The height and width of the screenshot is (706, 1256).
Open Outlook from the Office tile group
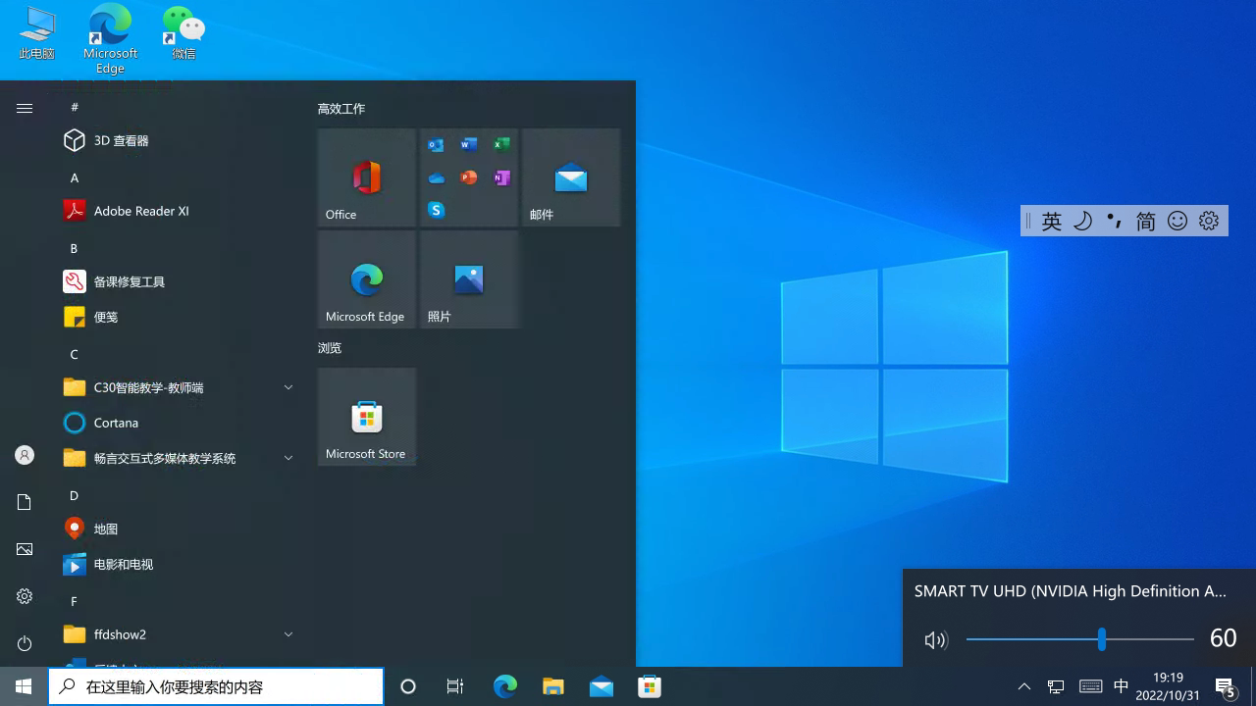437,145
